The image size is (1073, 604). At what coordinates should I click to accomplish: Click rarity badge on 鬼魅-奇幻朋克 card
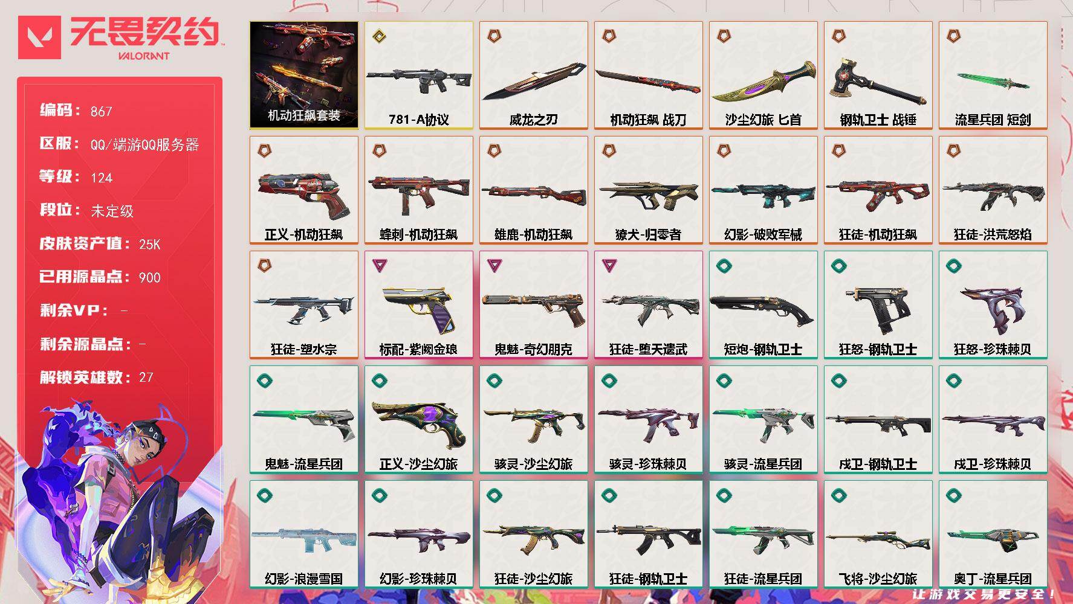coord(494,265)
